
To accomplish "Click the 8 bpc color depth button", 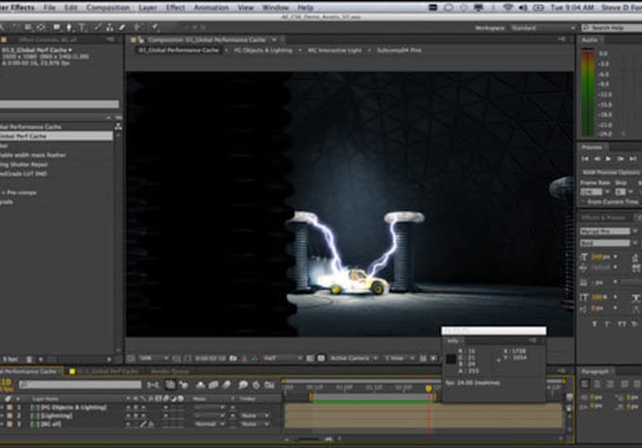I will click(9, 359).
